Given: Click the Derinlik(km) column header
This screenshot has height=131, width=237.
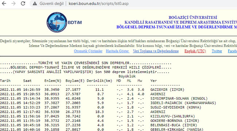Looking at the screenshot, I should pyautogui.click(x=100, y=81).
